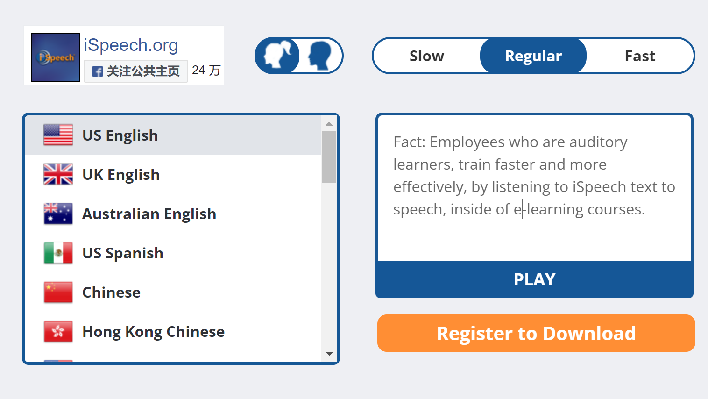Viewport: 708px width, 399px height.
Task: Choose US Spanish from the language list
Action: coord(122,253)
